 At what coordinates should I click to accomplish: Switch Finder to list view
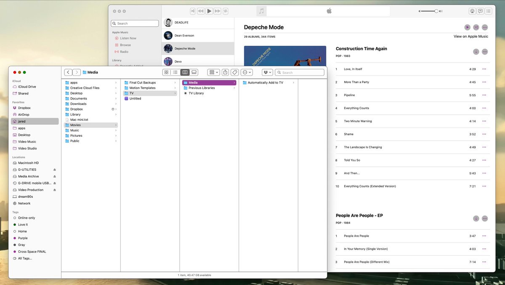tap(175, 72)
